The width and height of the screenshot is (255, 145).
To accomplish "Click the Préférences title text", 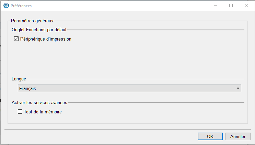I will (21, 6).
